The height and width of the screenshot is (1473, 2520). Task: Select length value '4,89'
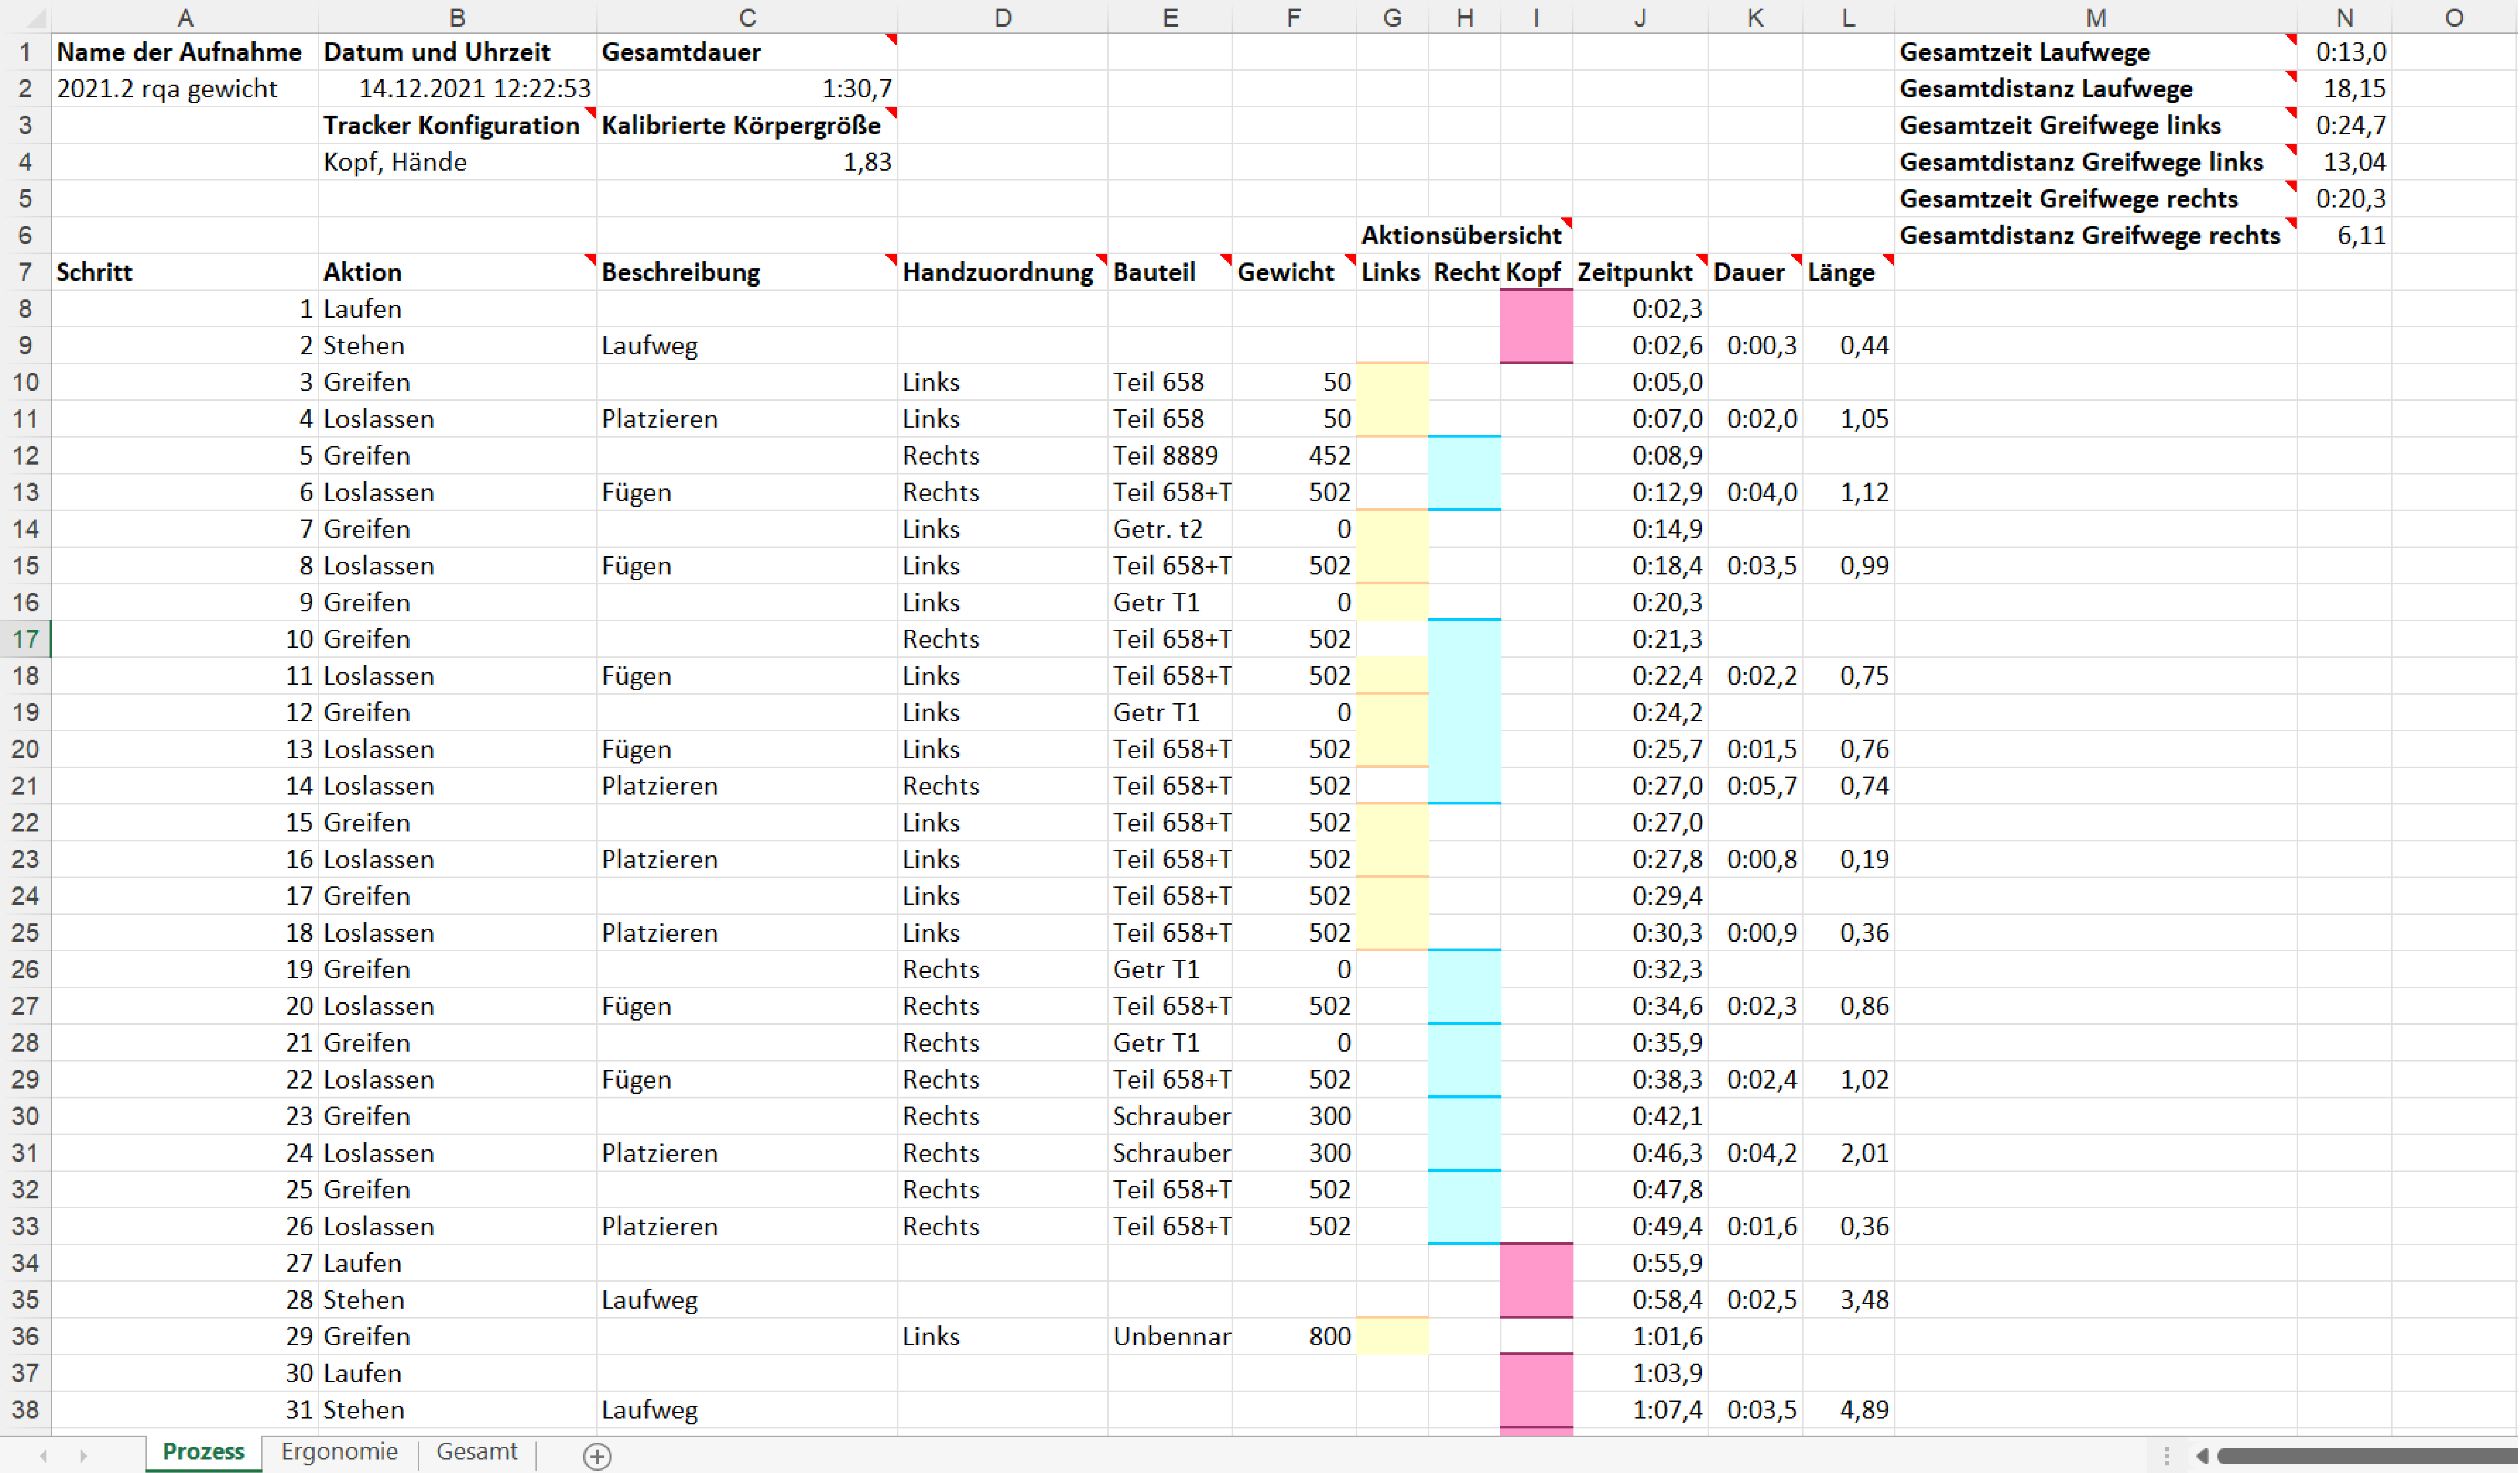1848,1410
